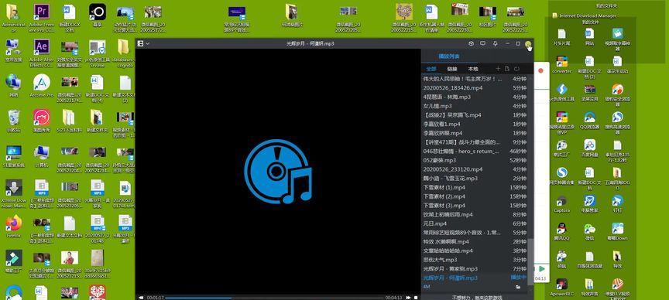
Task: Open the 百度网盘 desktop shortcut
Action: (x=590, y=148)
